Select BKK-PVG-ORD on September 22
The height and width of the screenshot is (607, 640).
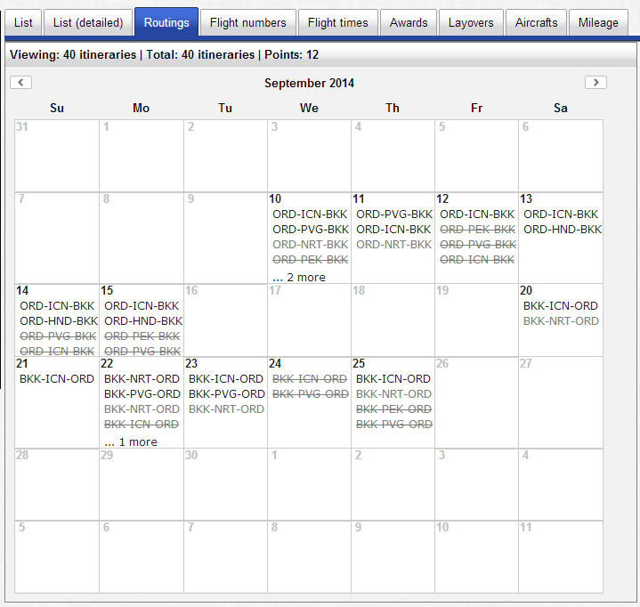[x=142, y=394]
